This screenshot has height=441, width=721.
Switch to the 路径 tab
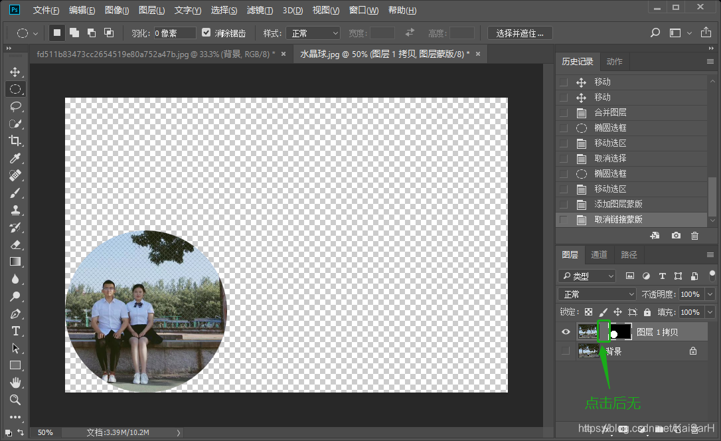(x=629, y=255)
